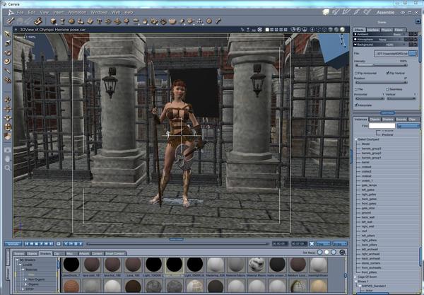Open the Assemble room hand icon
The image size is (424, 295).
click(326, 12)
